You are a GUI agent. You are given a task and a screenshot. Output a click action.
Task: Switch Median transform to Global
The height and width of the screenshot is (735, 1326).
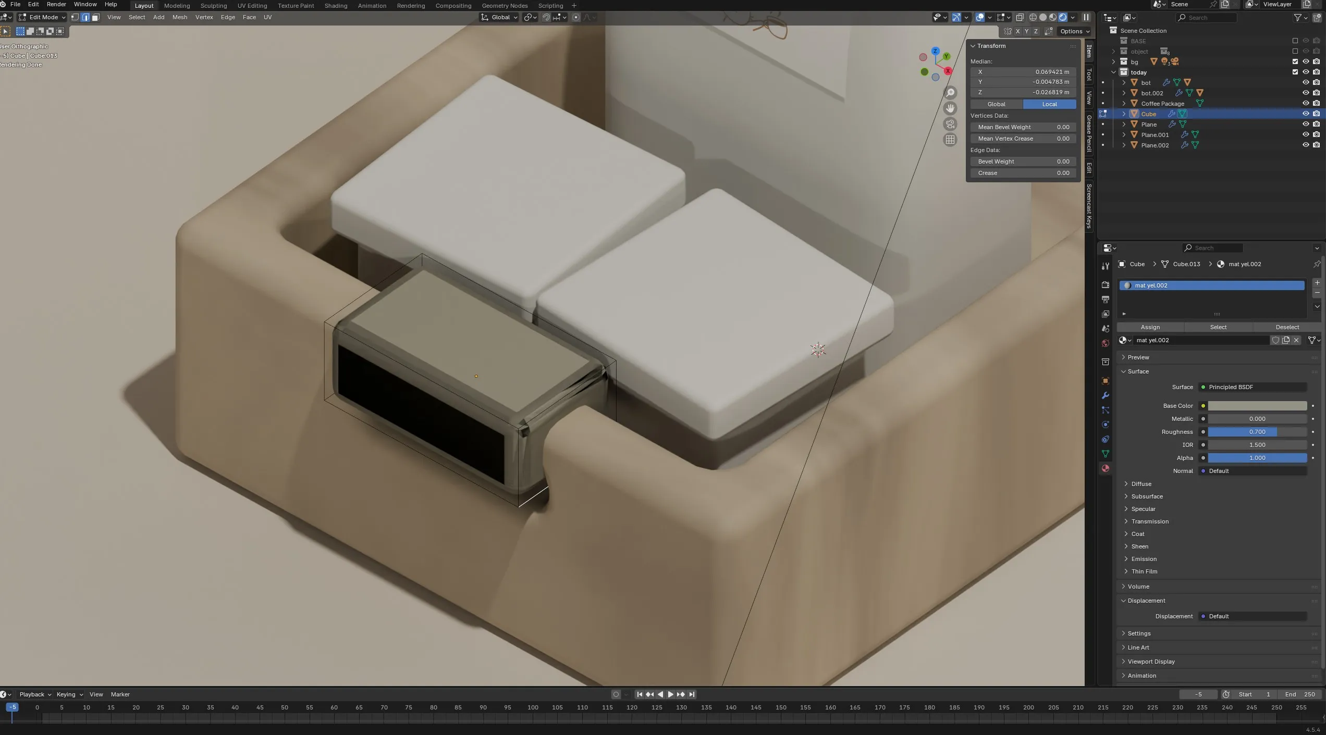[x=996, y=104]
